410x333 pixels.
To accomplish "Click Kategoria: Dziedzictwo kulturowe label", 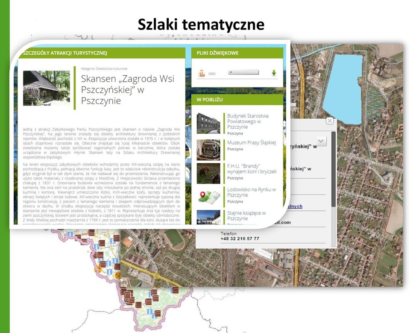I will (x=104, y=68).
